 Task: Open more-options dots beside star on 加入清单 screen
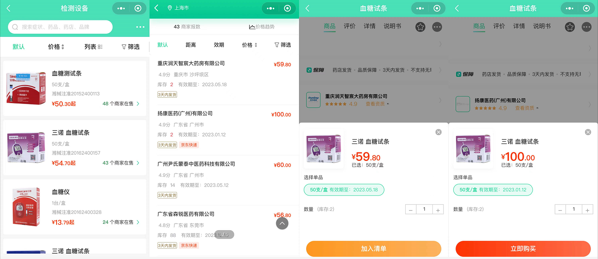click(437, 27)
